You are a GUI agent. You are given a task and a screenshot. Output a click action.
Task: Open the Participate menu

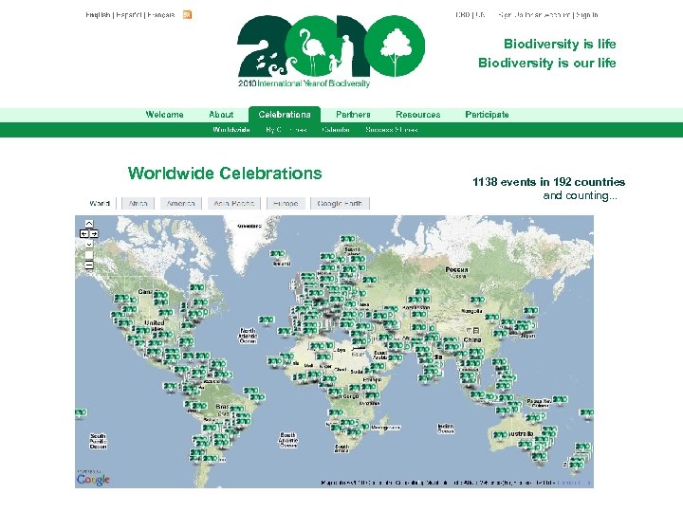click(x=487, y=115)
